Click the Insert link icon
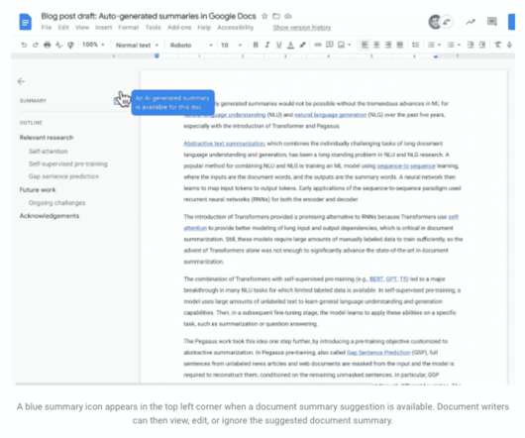 [x=318, y=45]
